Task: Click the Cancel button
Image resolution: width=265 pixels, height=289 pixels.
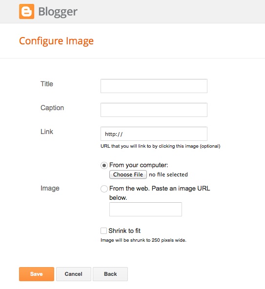Action: [x=73, y=274]
